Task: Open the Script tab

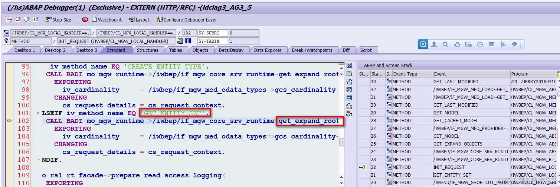Action: click(366, 50)
